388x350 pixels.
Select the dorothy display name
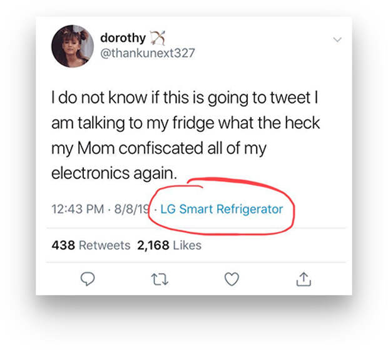click(123, 38)
